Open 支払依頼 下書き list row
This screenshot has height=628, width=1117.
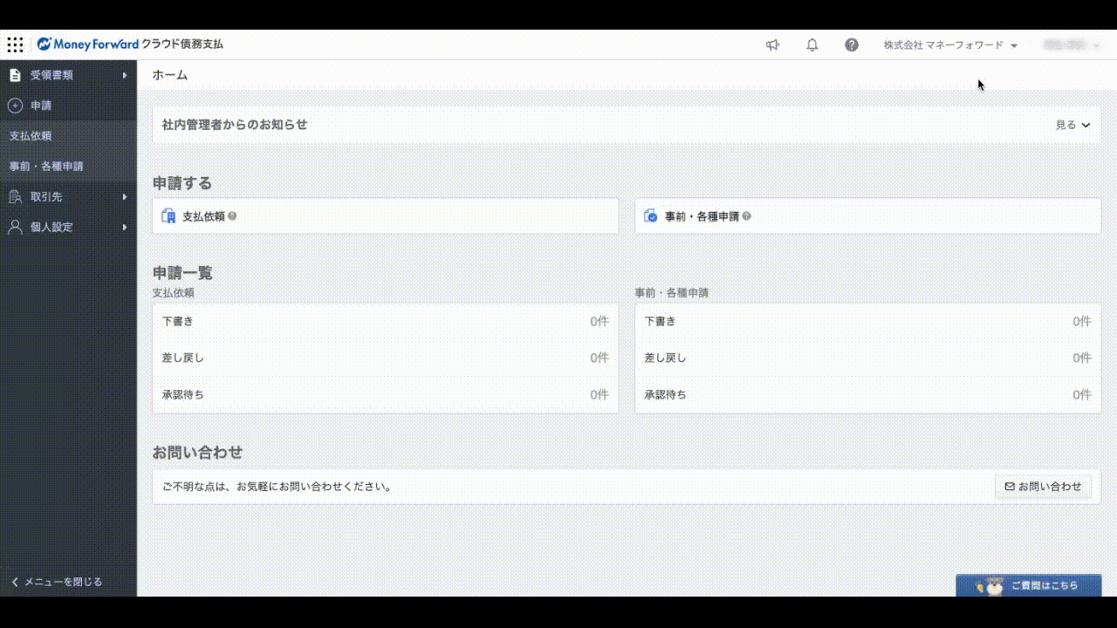(x=385, y=322)
